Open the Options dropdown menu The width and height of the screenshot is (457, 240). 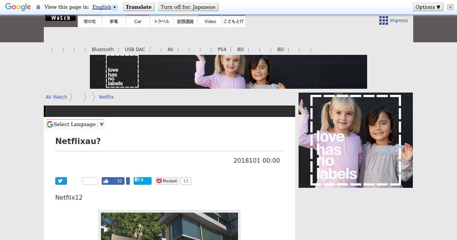coord(428,7)
